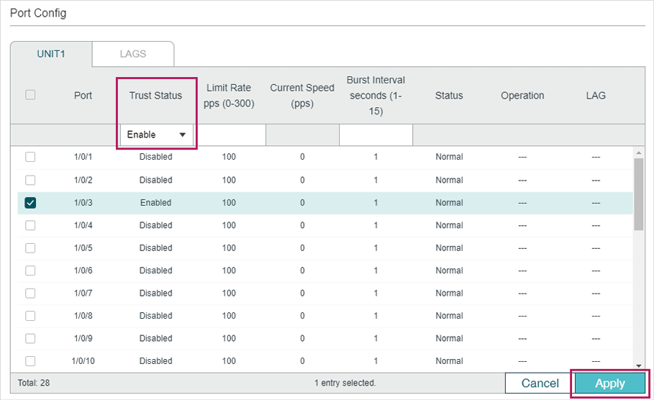Click the Disabled cell of port 1/0/1
This screenshot has width=654, height=400.
tap(155, 157)
